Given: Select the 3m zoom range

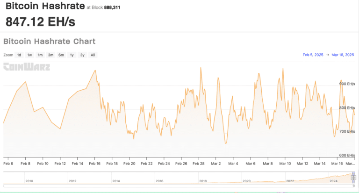Looking at the screenshot, I should point(50,55).
